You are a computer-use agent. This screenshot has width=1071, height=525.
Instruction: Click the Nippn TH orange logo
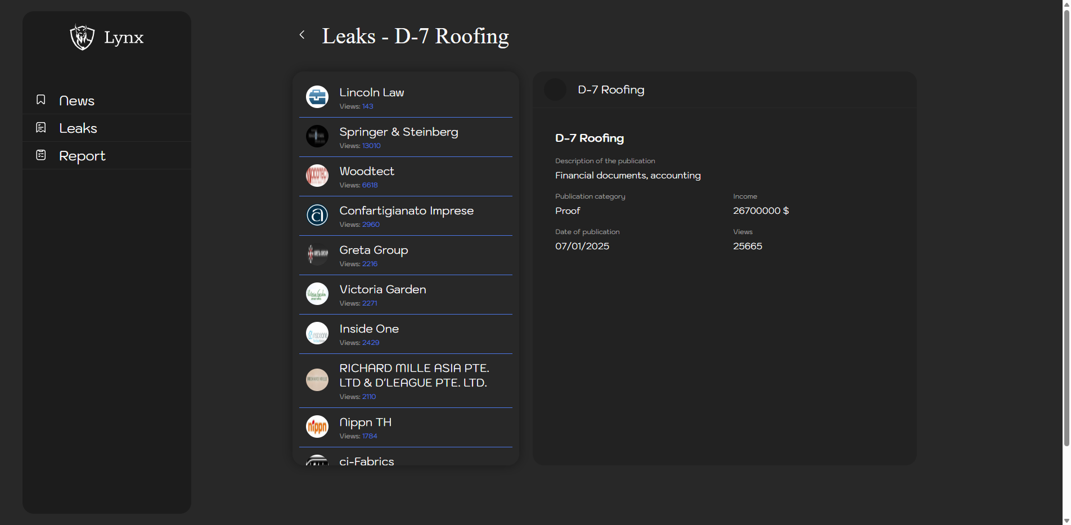pyautogui.click(x=317, y=427)
